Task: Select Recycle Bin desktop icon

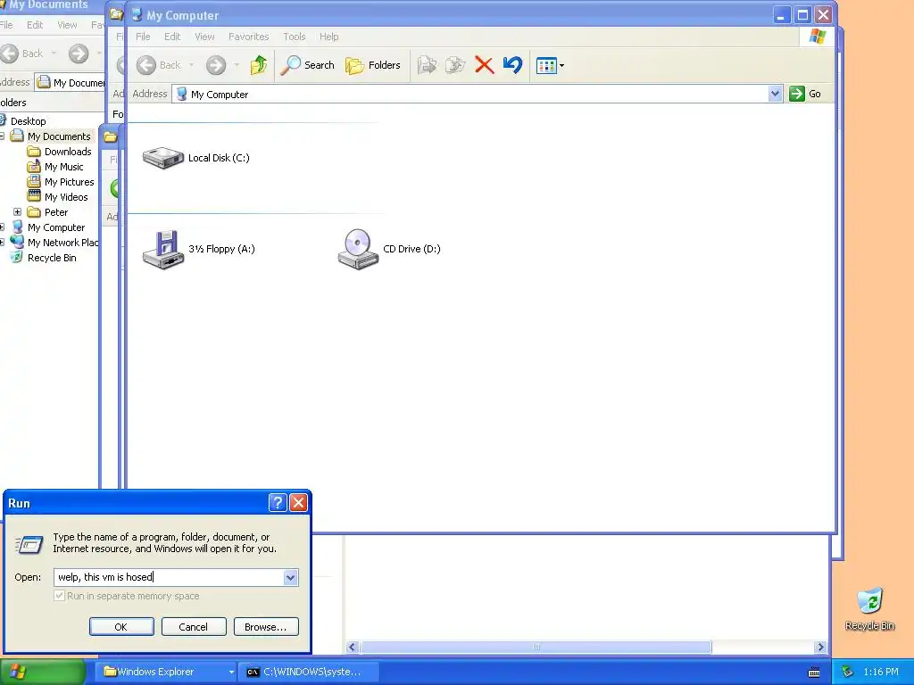Action: tap(869, 608)
